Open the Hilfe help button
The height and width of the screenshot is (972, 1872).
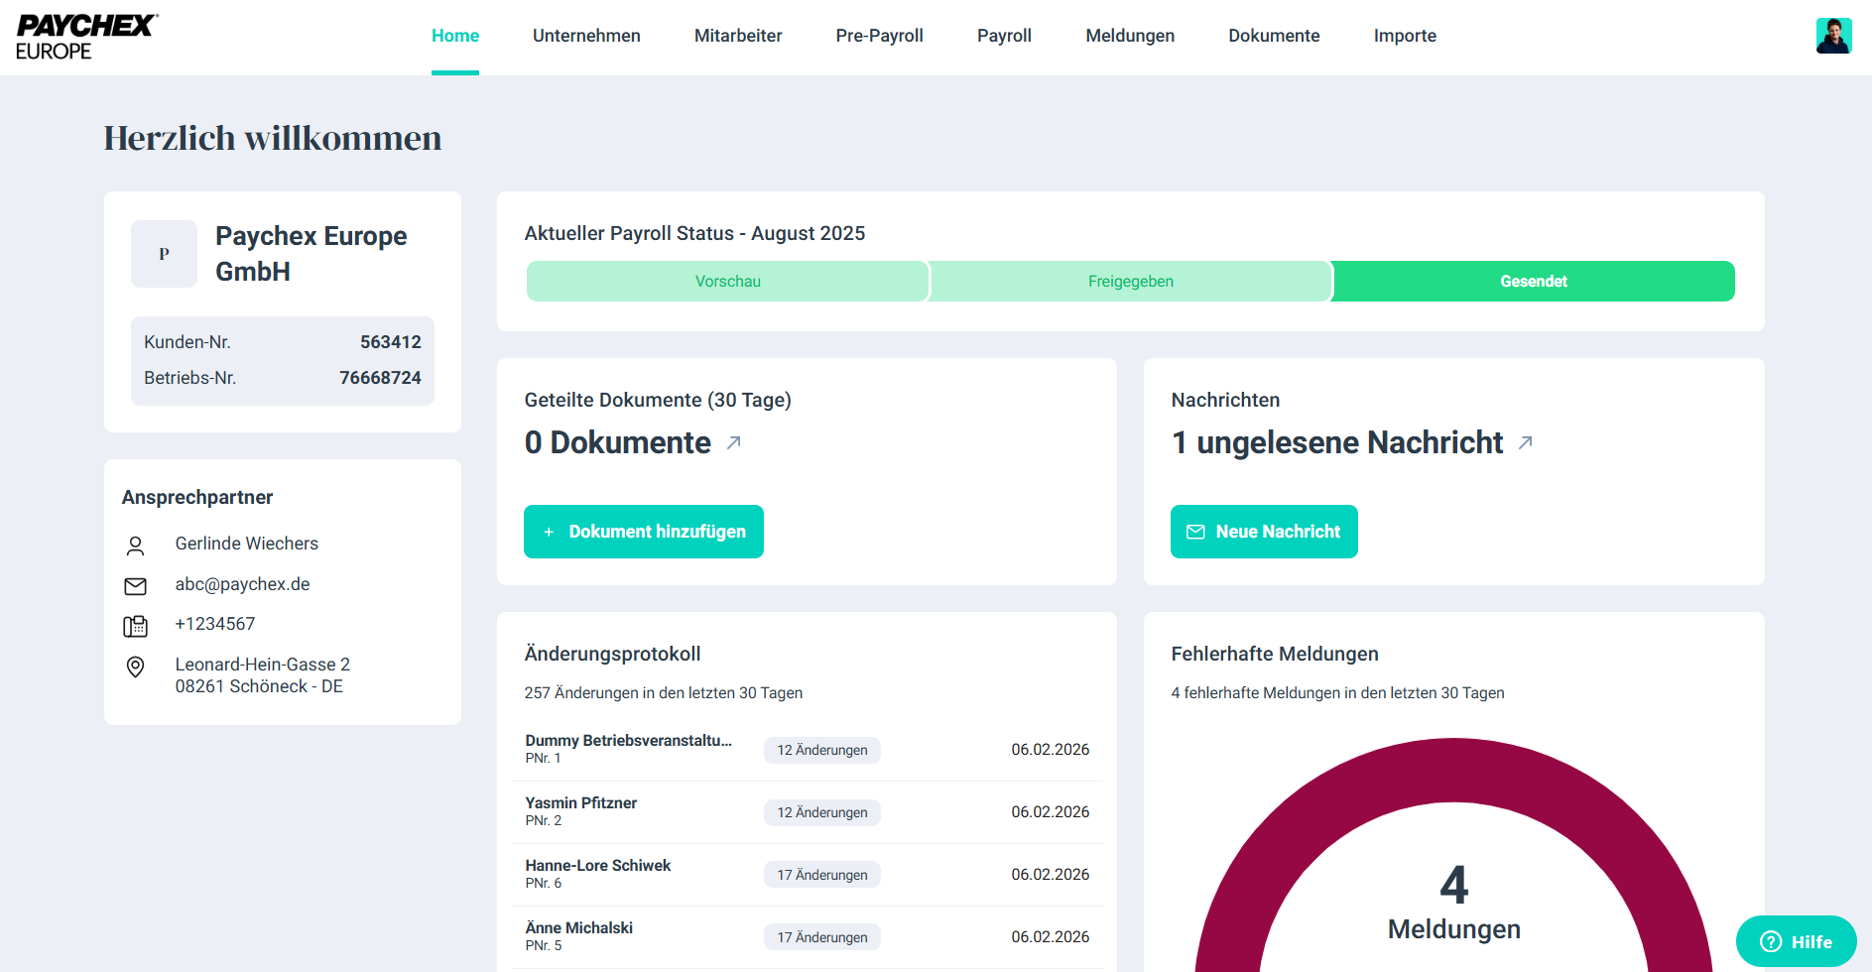pos(1796,941)
